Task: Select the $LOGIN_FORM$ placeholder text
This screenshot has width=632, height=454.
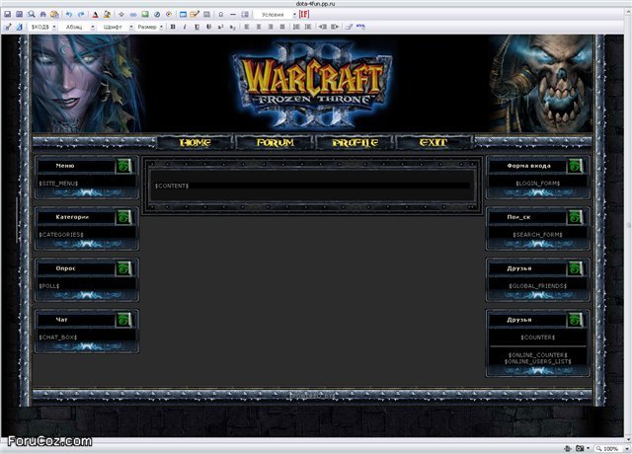Action: click(x=537, y=184)
